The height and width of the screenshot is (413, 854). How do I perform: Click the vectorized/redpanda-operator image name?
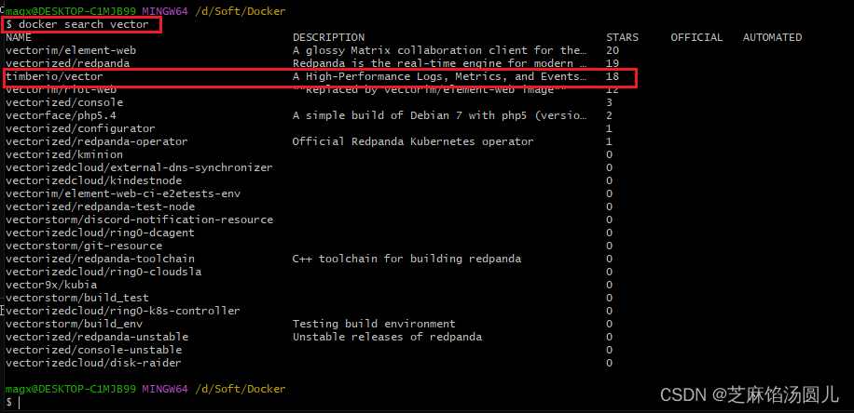click(x=96, y=141)
